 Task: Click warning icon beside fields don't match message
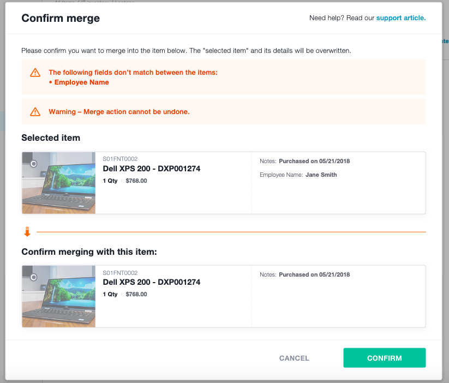pyautogui.click(x=35, y=73)
